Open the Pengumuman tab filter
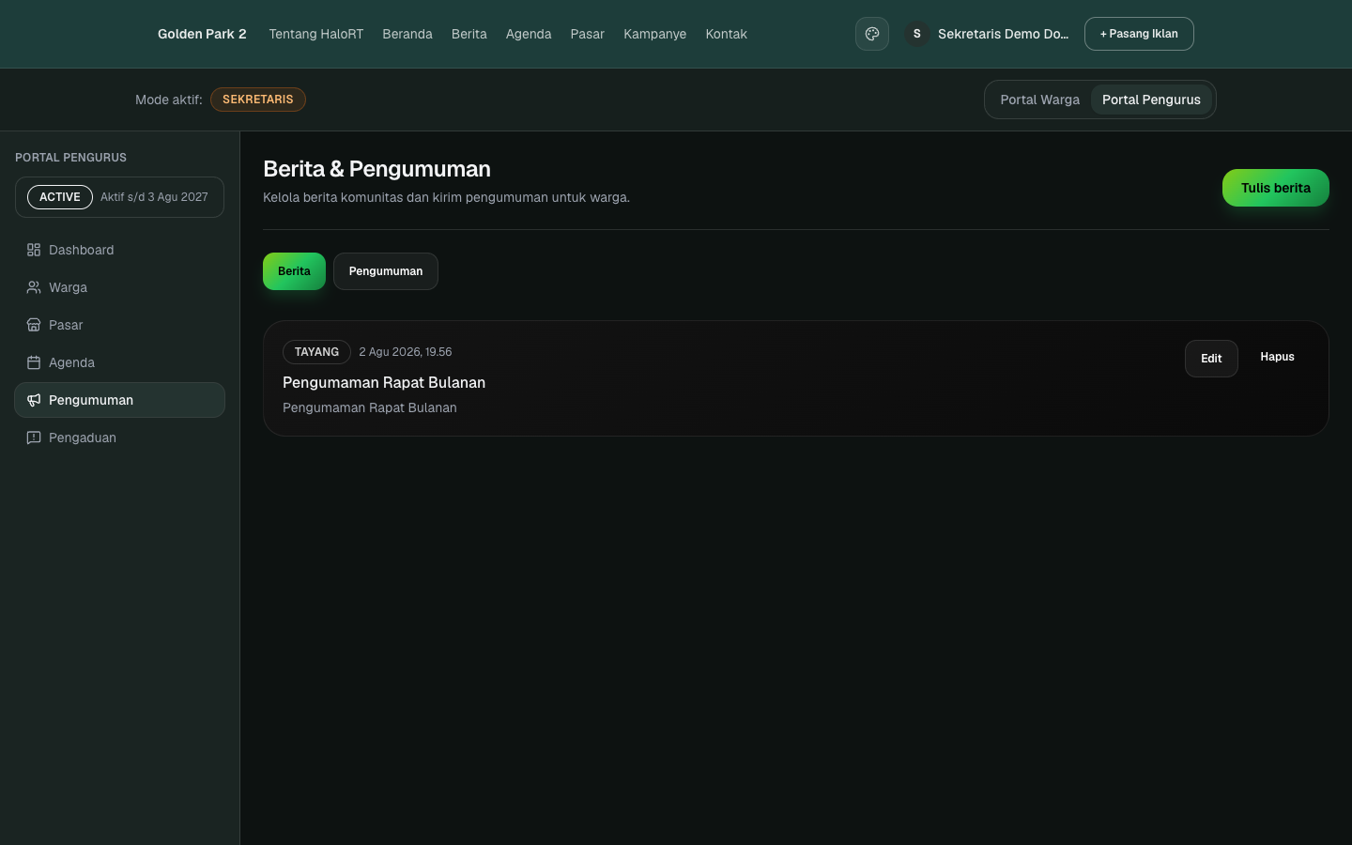This screenshot has height=845, width=1352. click(x=386, y=271)
